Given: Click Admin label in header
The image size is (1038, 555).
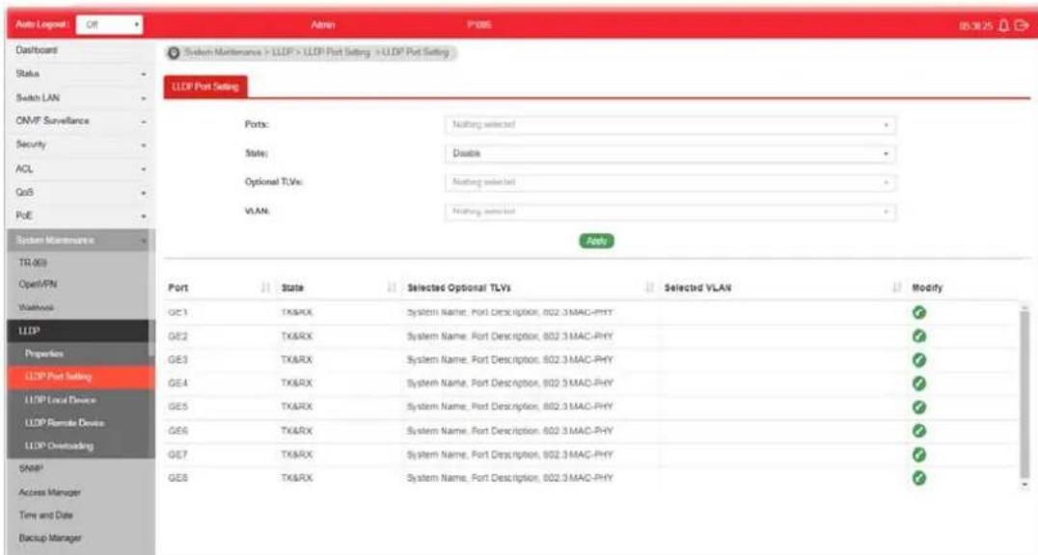Looking at the screenshot, I should tap(323, 25).
